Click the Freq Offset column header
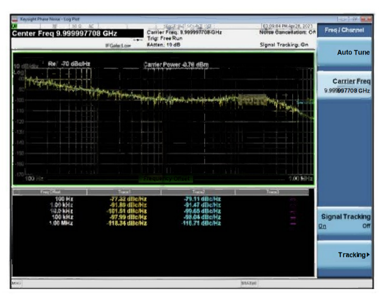 pos(49,192)
